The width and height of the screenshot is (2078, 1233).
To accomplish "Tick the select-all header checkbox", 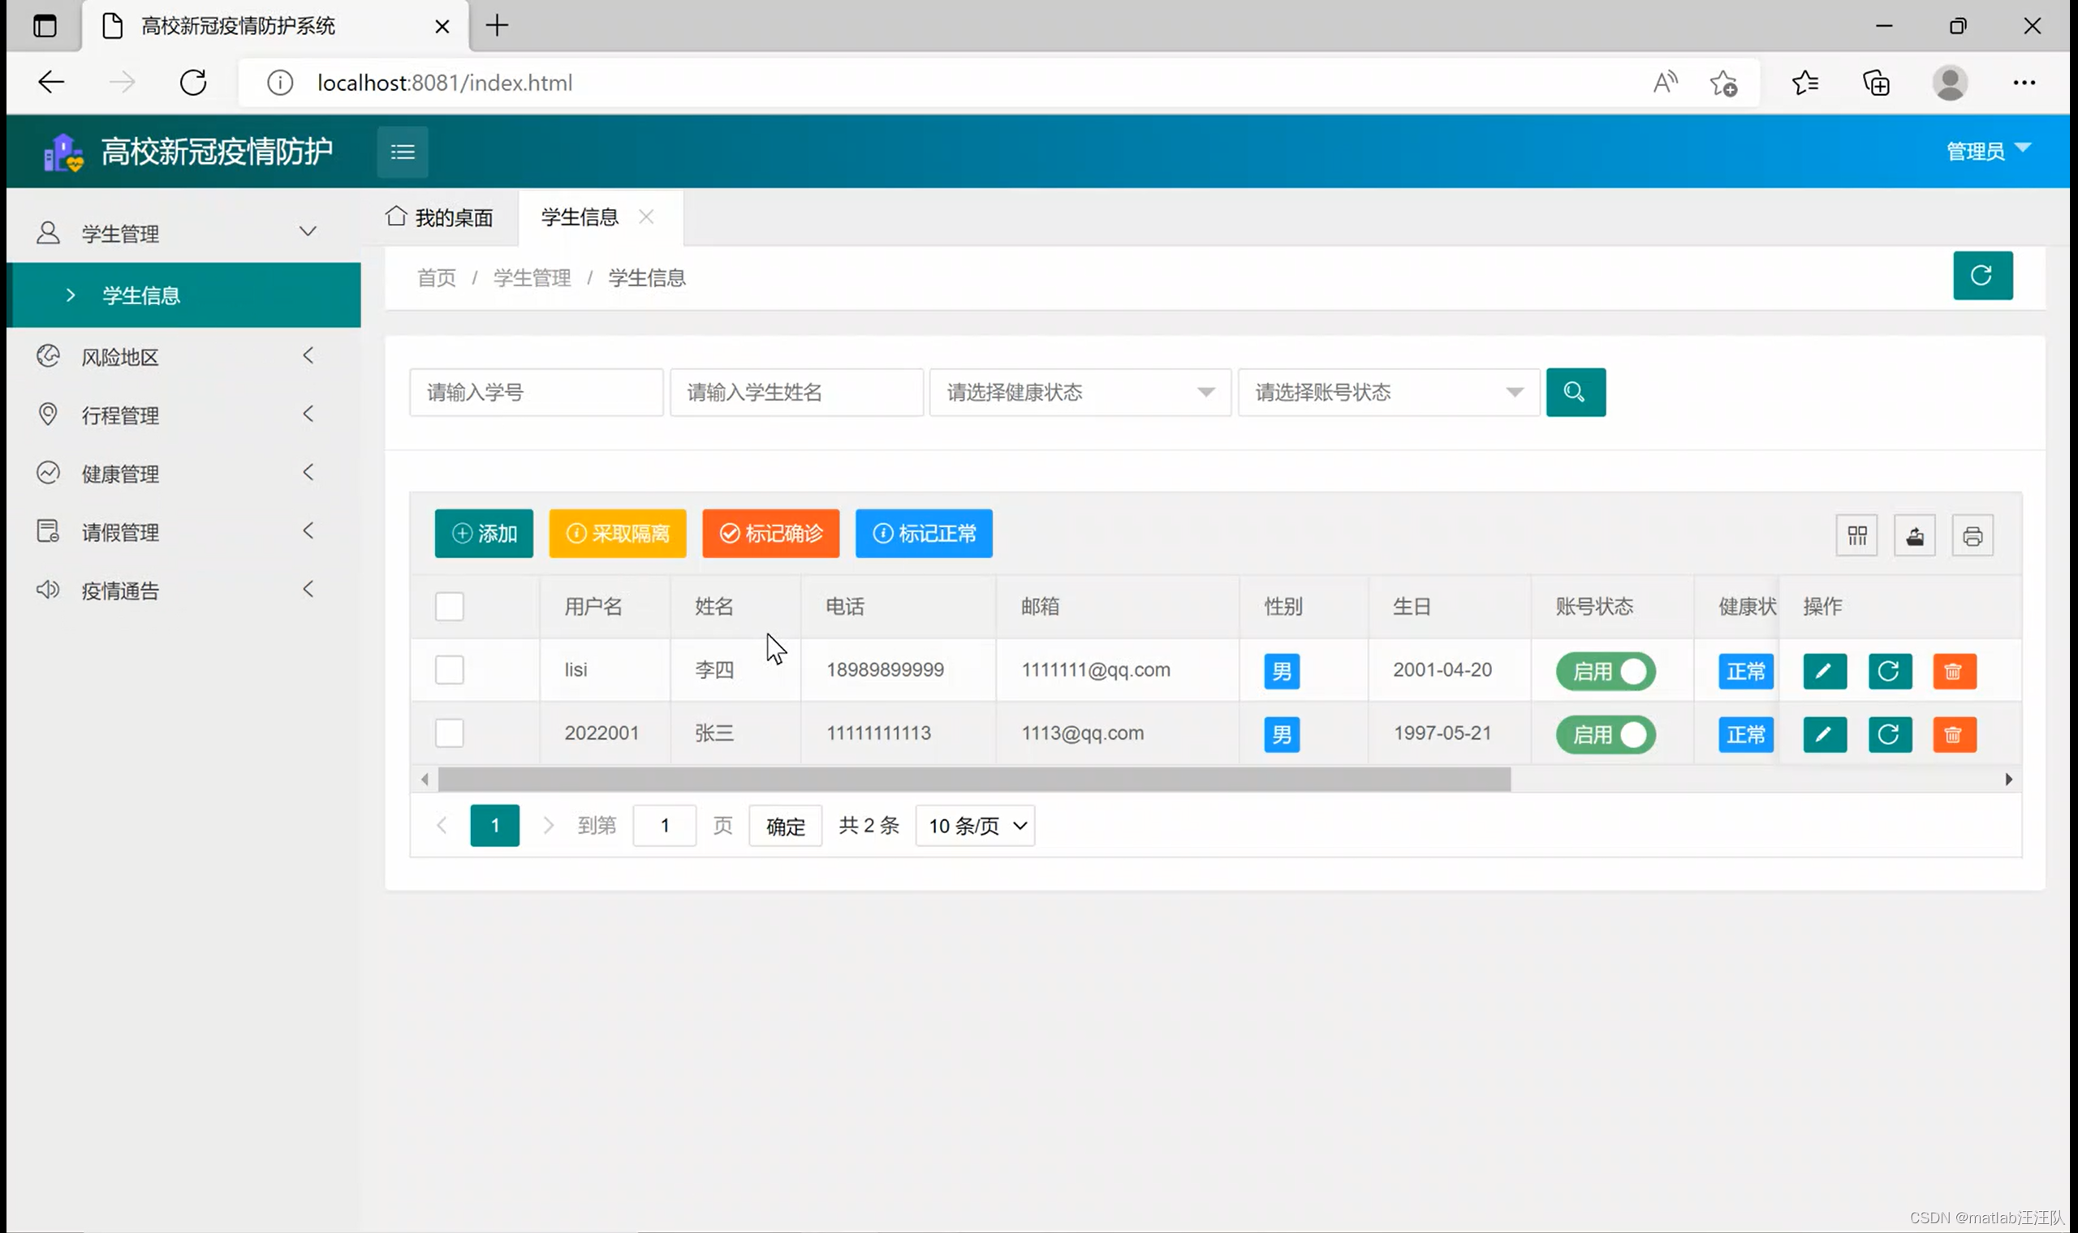I will [449, 607].
